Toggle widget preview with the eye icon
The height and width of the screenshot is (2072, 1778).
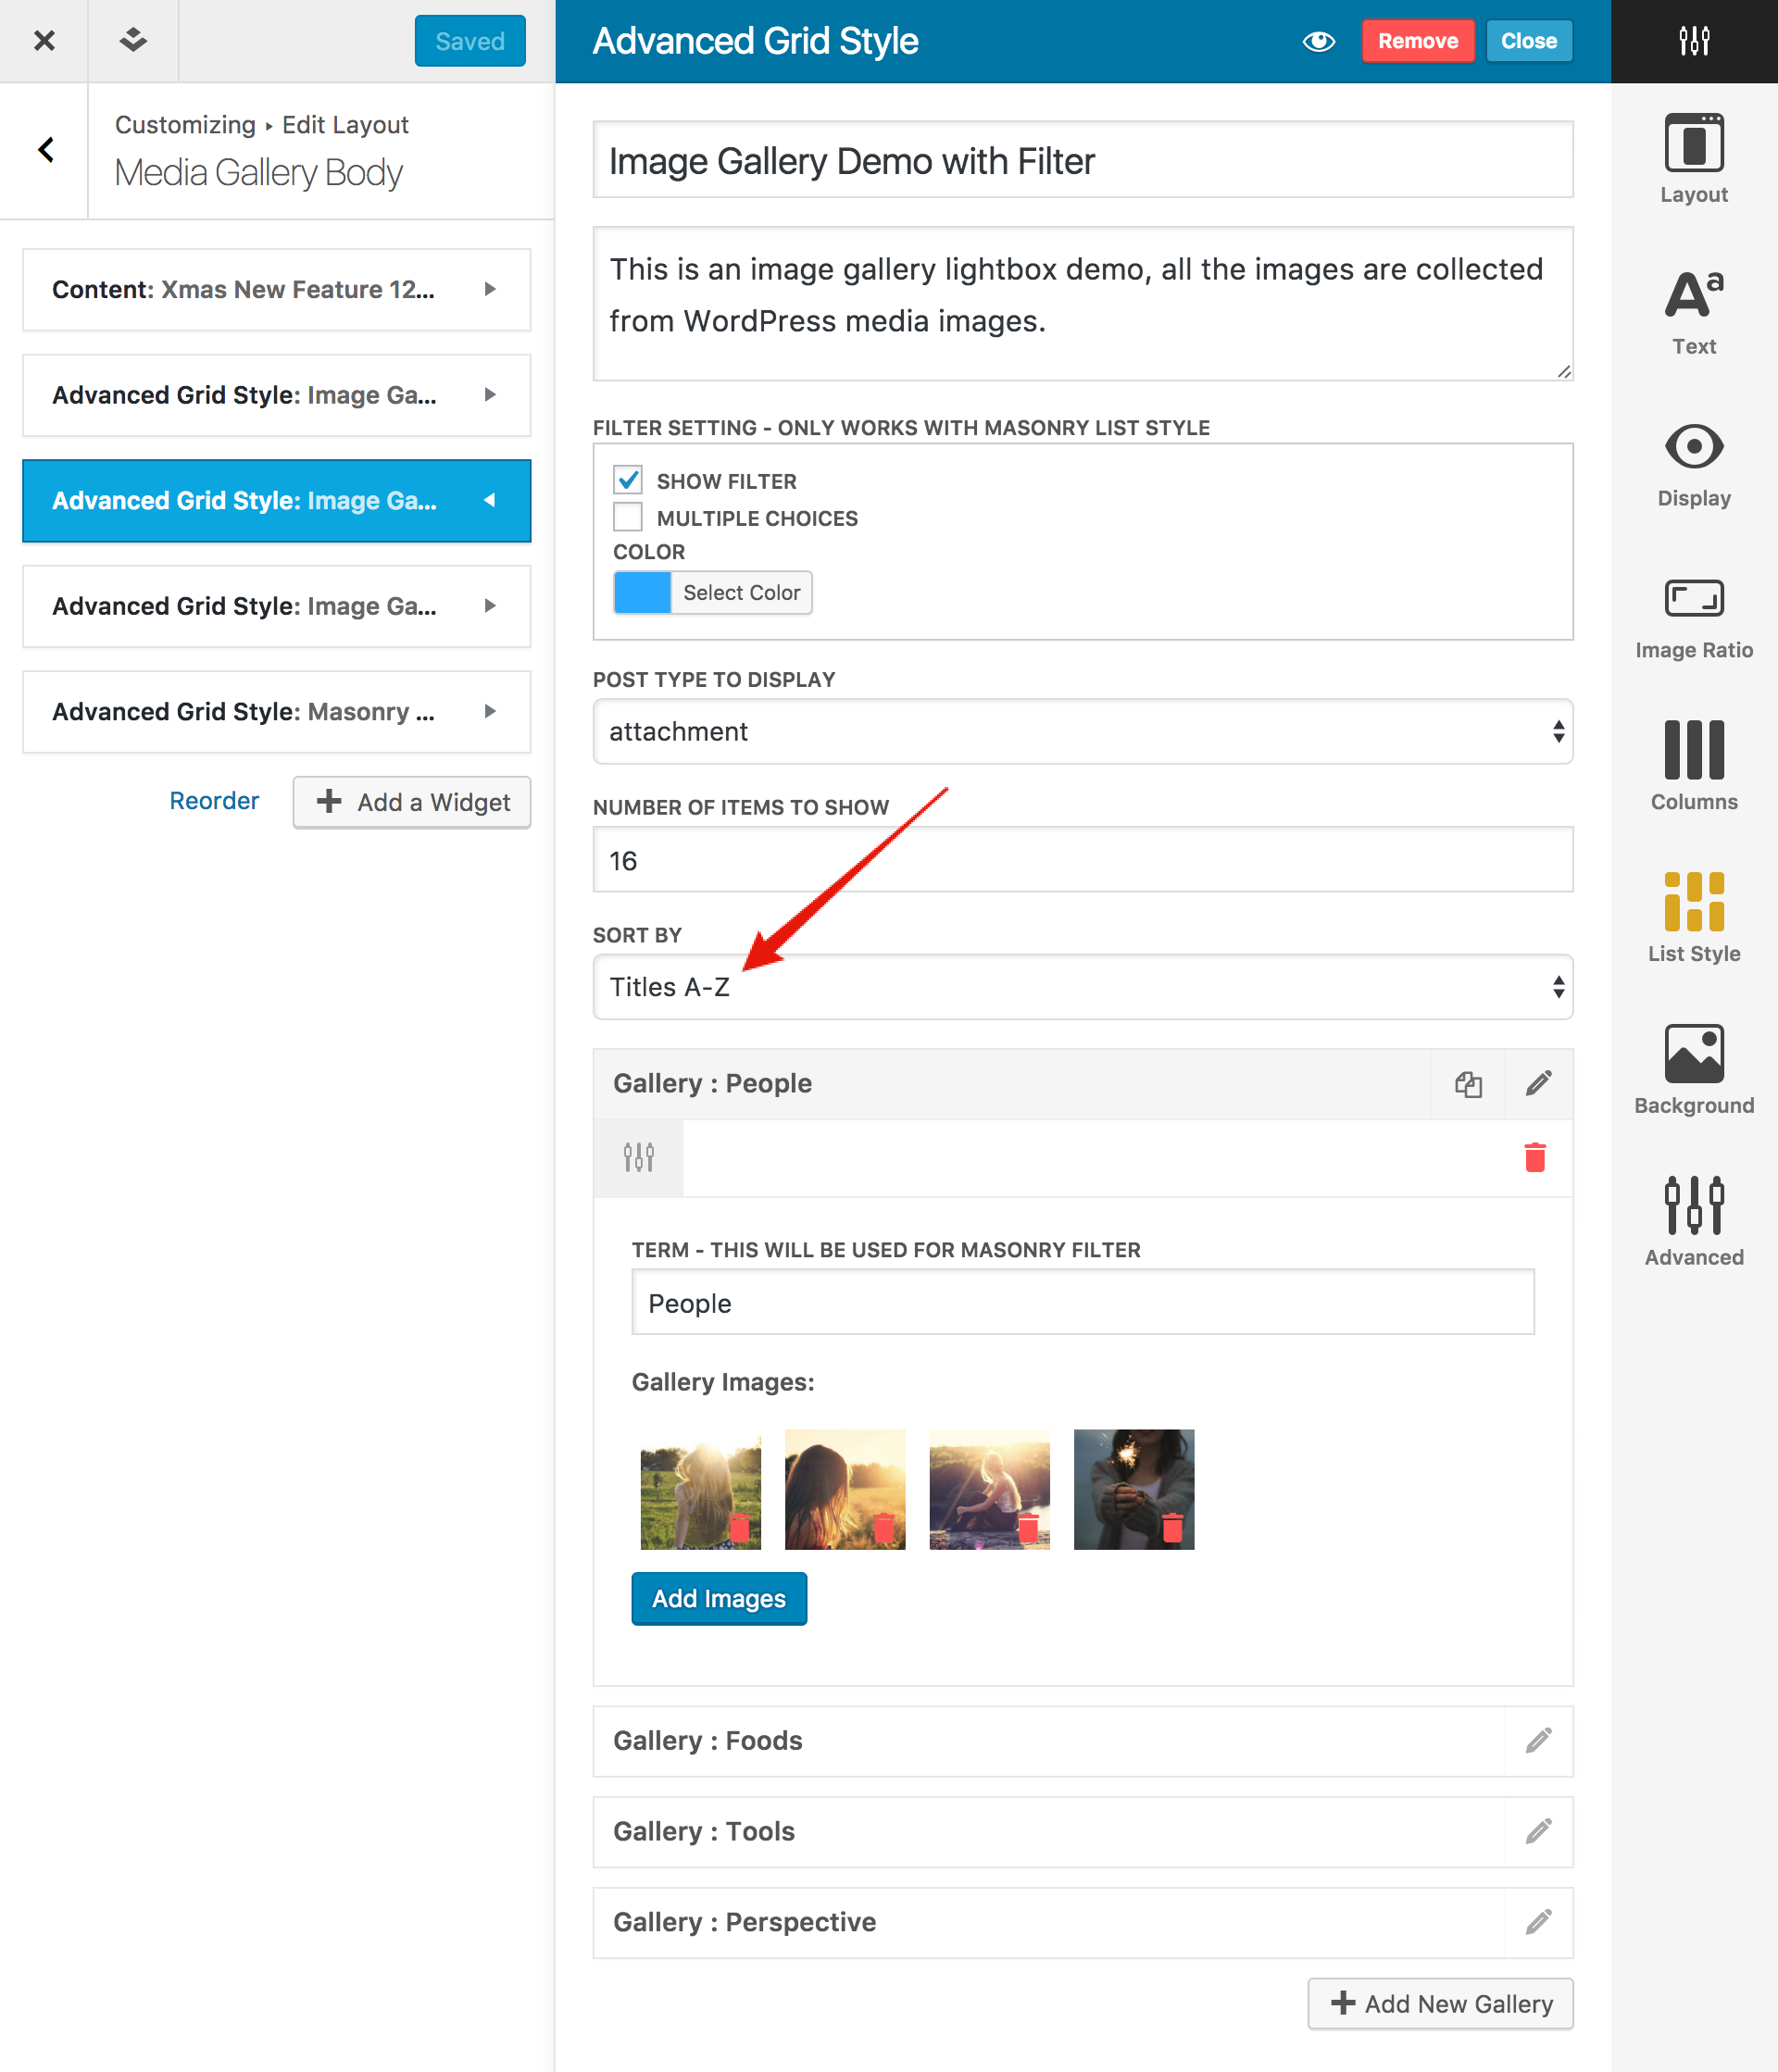pos(1319,41)
